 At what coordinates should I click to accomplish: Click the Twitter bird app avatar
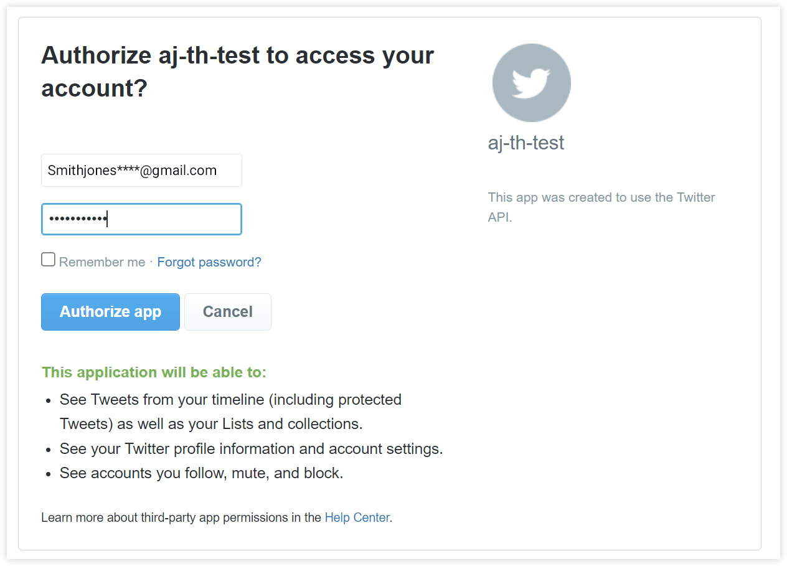531,83
